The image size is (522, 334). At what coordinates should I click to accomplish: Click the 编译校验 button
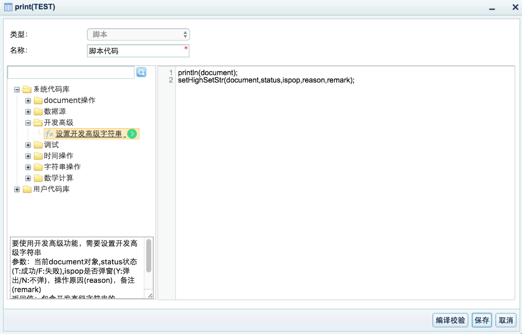point(450,320)
